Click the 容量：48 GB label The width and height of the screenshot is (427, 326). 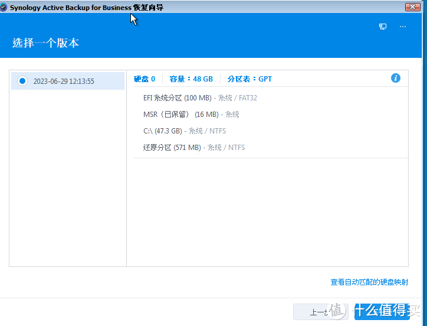tap(191, 79)
